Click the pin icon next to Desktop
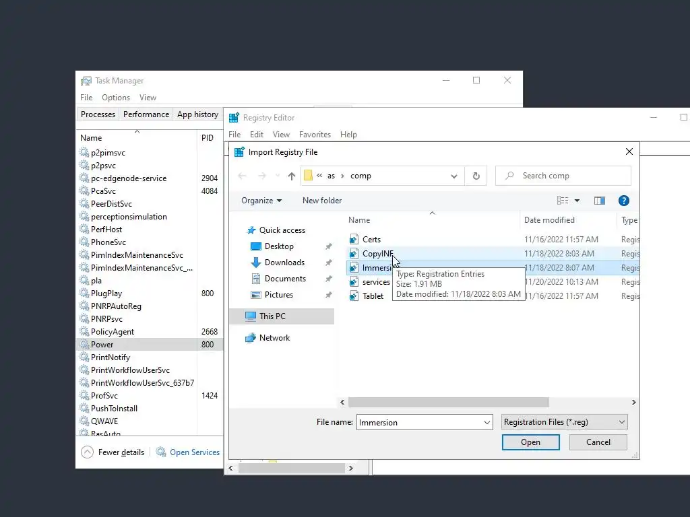The height and width of the screenshot is (517, 690). [x=328, y=246]
